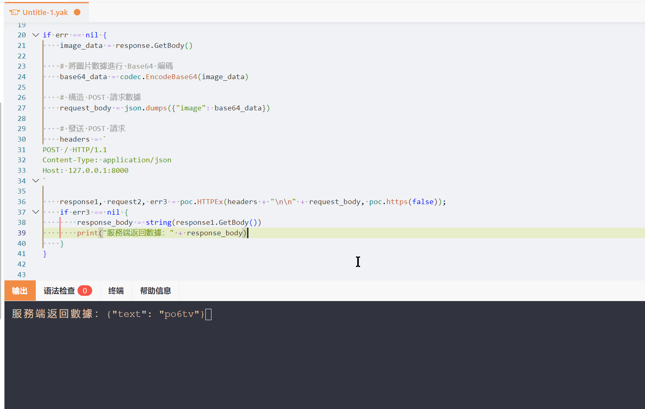Switch to the 输出 tab
This screenshot has width=645, height=409.
tap(20, 291)
